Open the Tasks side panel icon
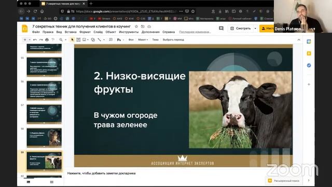The width and height of the screenshot is (332, 187). [x=309, y=65]
